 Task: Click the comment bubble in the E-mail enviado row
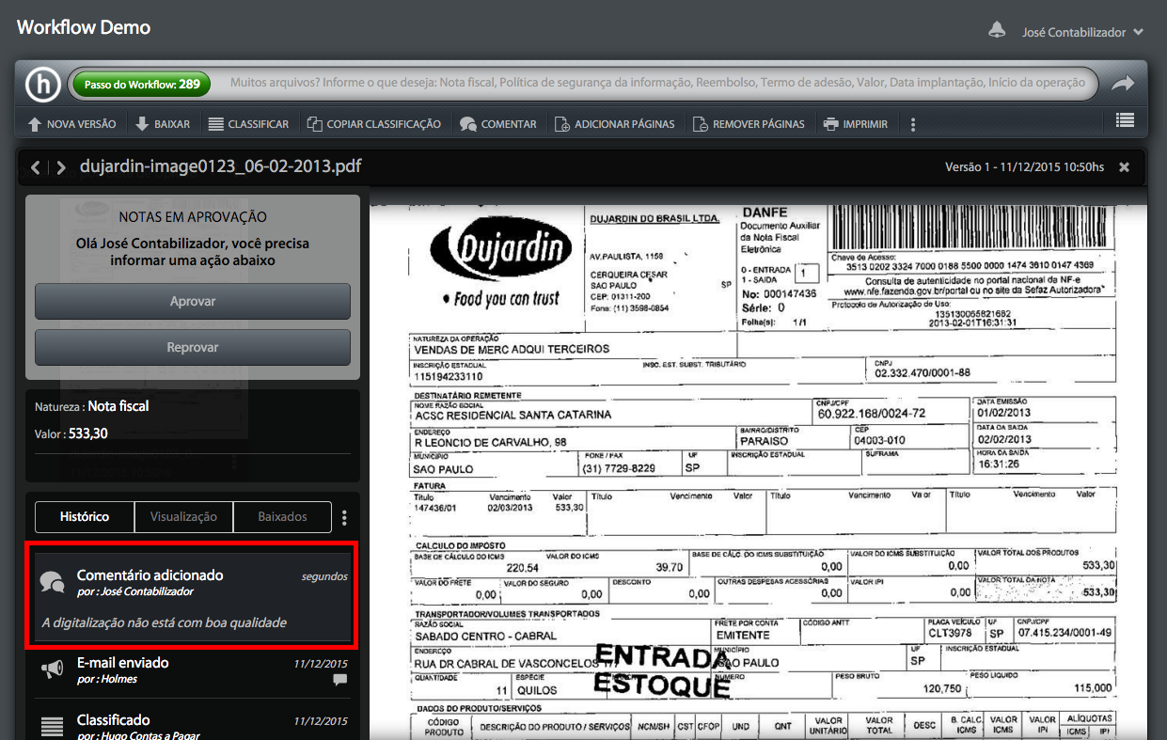coord(340,679)
